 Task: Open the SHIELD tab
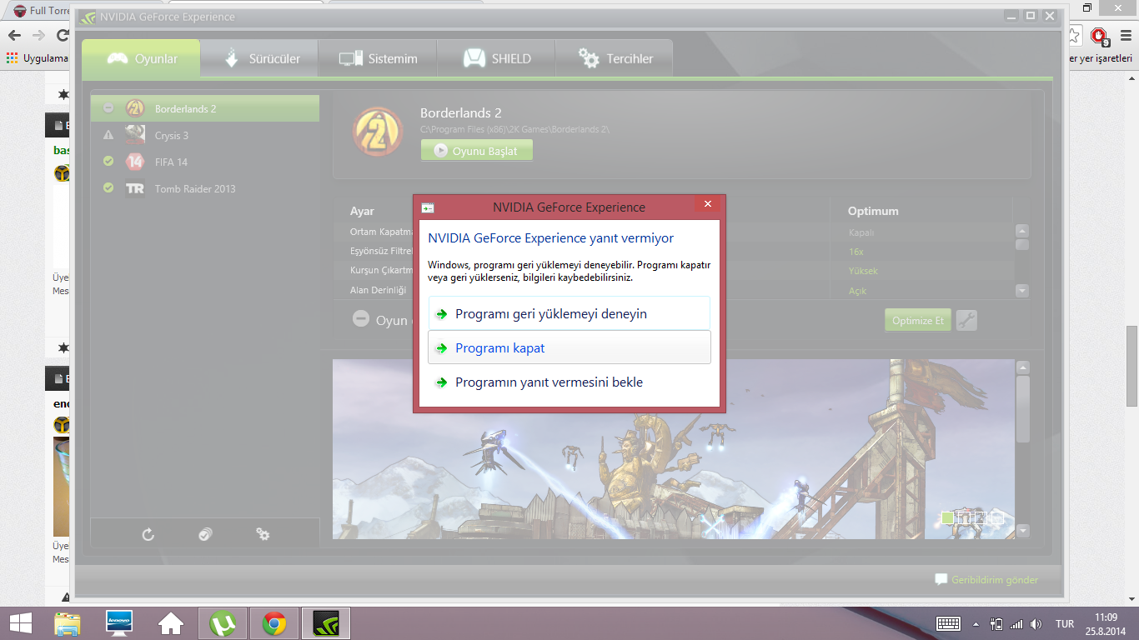(497, 58)
